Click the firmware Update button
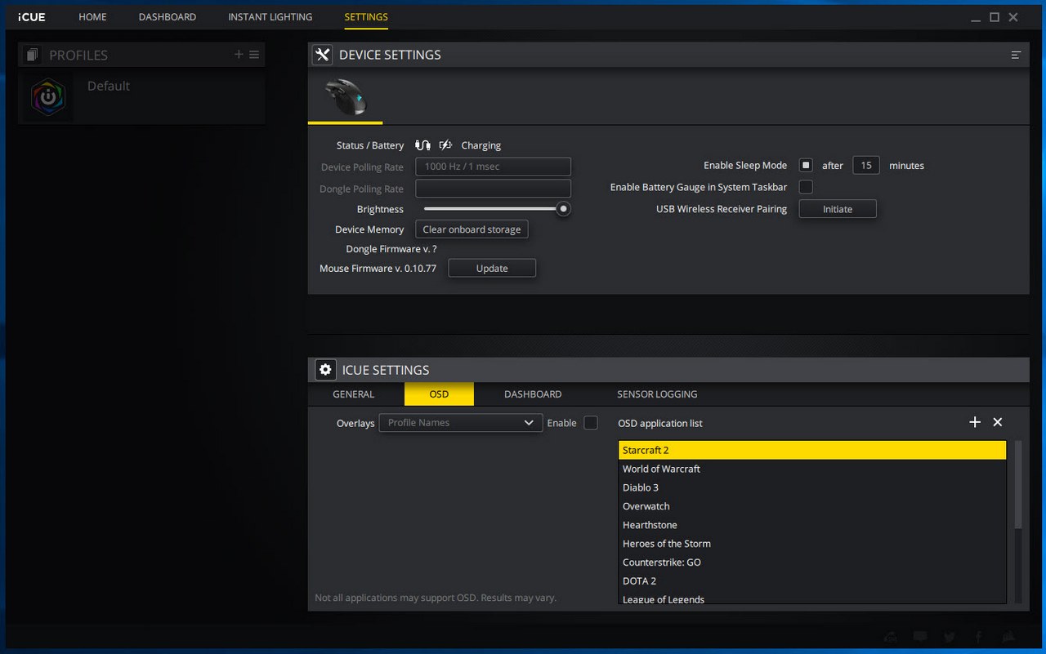The height and width of the screenshot is (654, 1046). [x=492, y=268]
